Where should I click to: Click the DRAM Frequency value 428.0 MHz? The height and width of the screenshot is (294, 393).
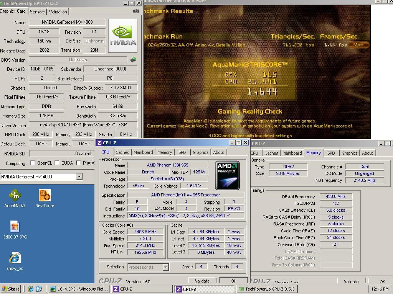[x=336, y=196]
